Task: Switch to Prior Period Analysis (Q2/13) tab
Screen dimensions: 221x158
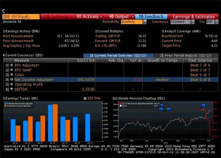Action: [186, 55]
